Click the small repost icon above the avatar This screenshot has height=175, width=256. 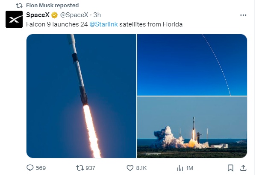19,6
